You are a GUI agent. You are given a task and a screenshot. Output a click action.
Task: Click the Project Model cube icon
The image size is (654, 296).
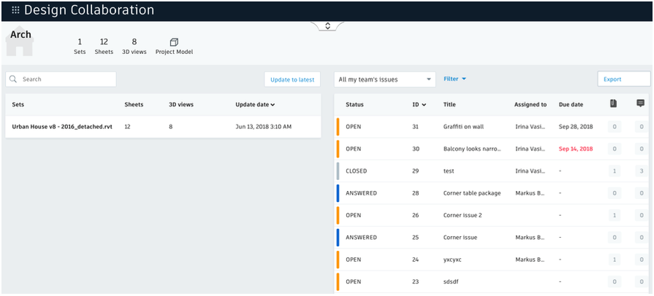coord(174,42)
